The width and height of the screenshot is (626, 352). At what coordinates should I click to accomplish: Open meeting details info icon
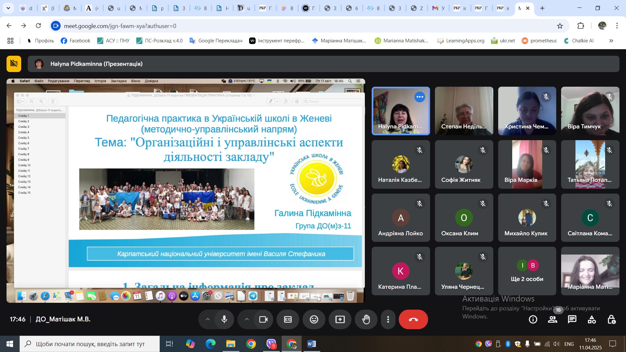pyautogui.click(x=533, y=320)
